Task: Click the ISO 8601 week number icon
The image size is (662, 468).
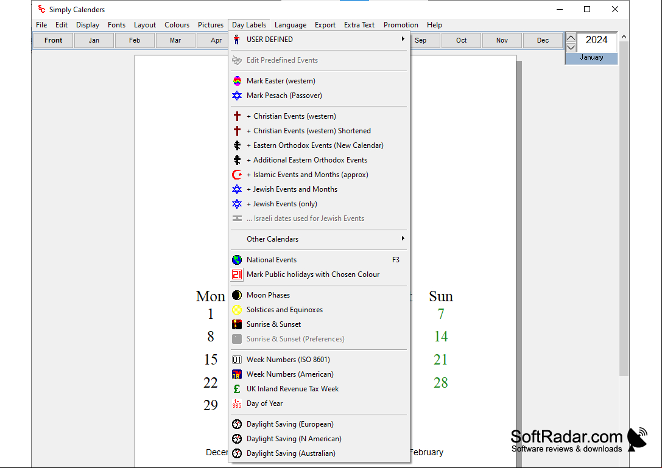Action: click(237, 360)
